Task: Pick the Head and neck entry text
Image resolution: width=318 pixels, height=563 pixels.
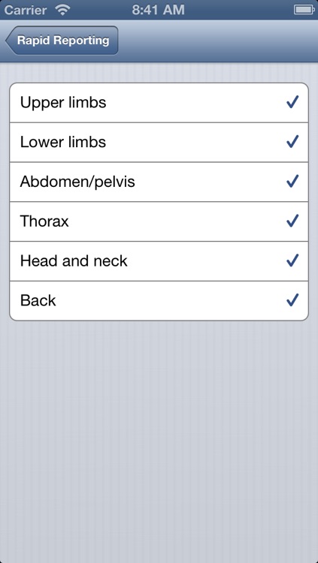Action: click(74, 261)
